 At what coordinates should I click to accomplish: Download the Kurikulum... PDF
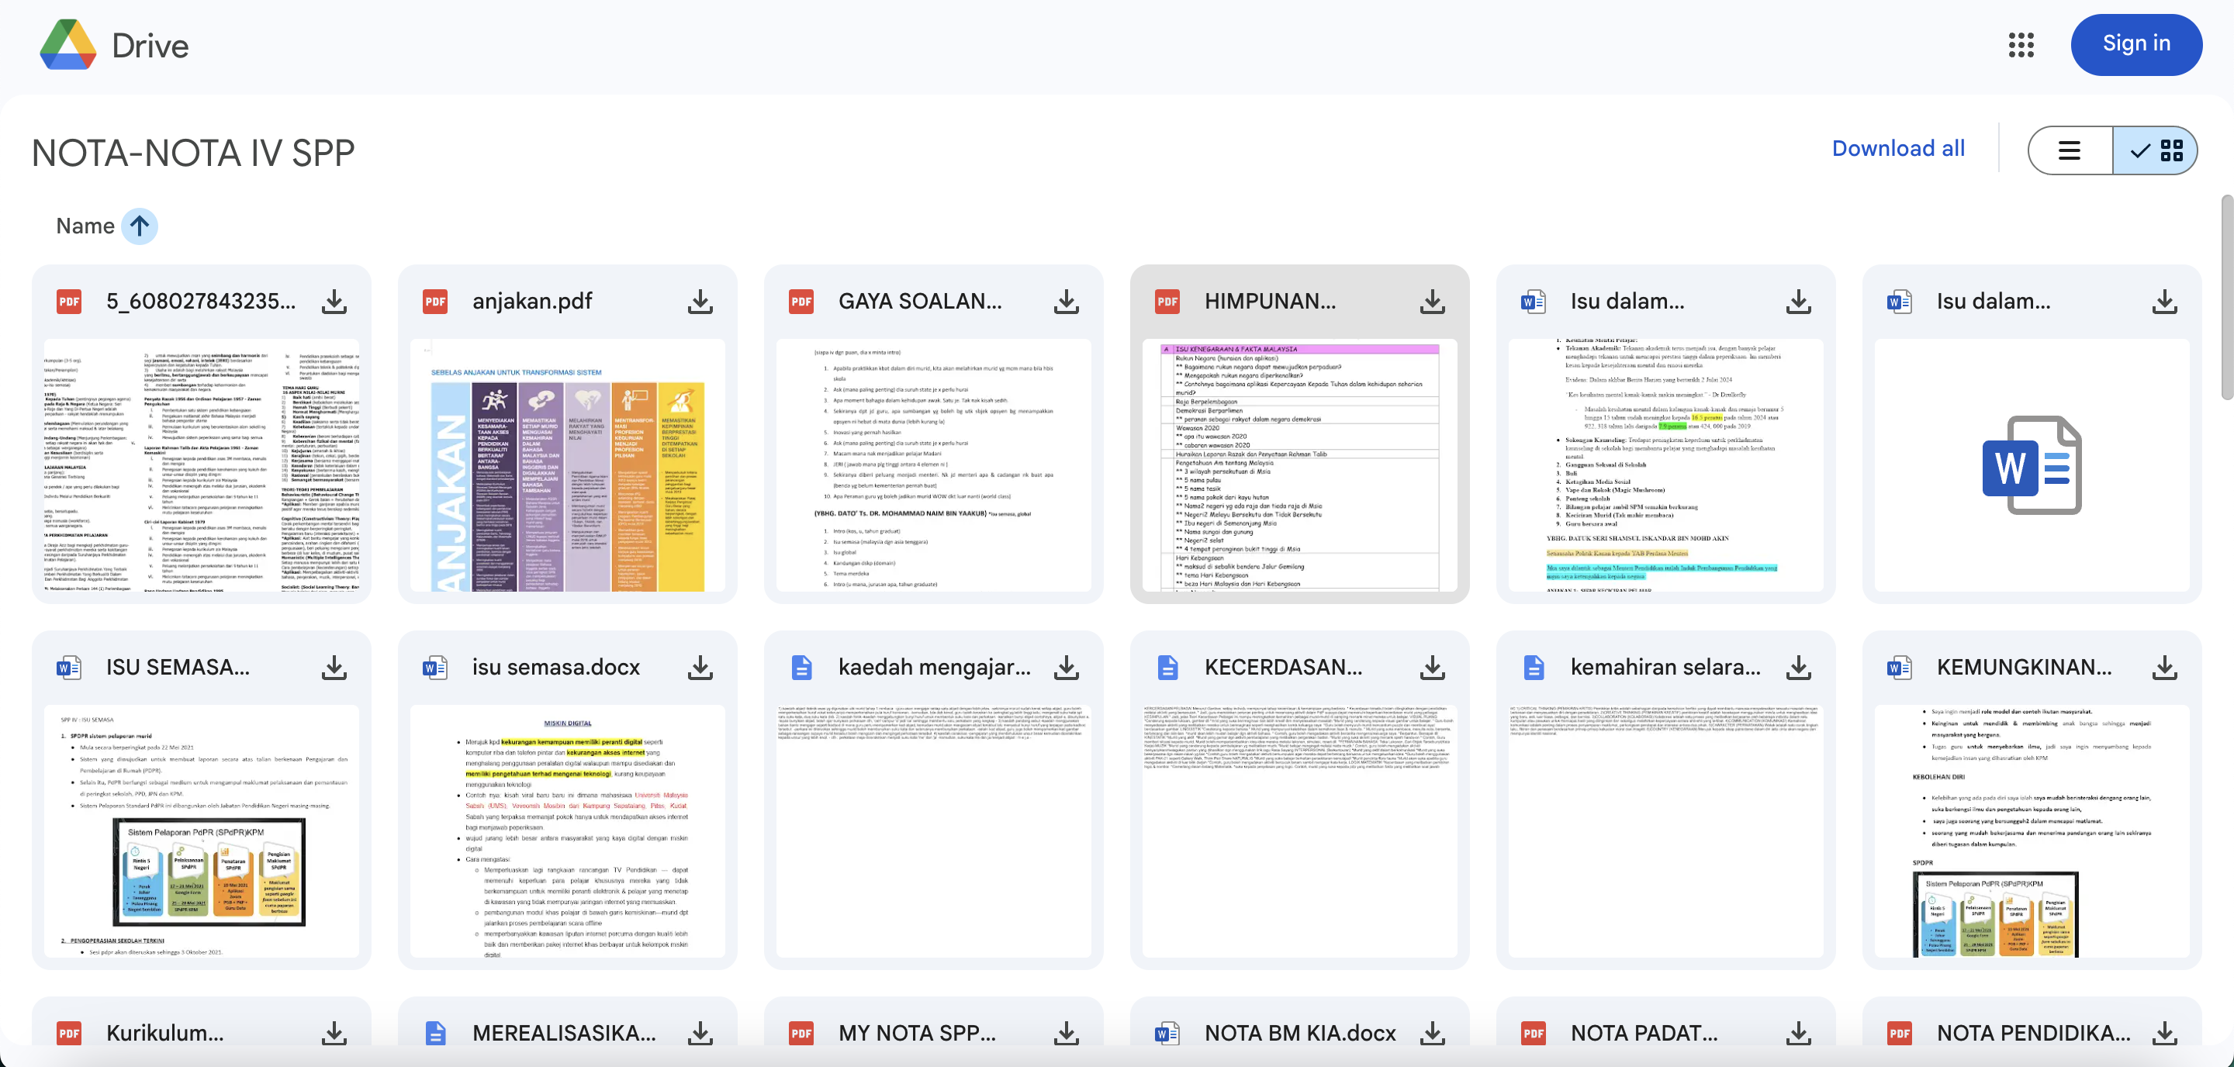[x=334, y=1033]
